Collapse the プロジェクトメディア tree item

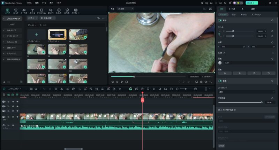(x=4, y=18)
